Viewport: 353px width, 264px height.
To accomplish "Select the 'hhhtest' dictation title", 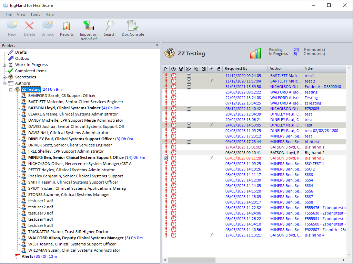I will point(312,142).
